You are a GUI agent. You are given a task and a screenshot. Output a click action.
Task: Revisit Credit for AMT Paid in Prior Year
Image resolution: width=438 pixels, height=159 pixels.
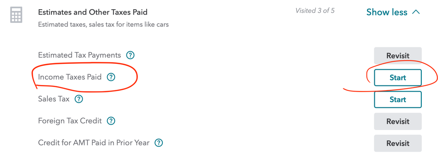click(398, 143)
